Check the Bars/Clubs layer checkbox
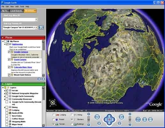 7,116
